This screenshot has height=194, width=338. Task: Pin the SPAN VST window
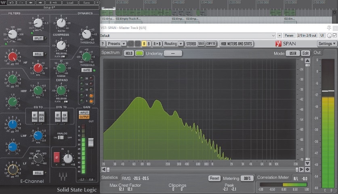click(x=329, y=28)
